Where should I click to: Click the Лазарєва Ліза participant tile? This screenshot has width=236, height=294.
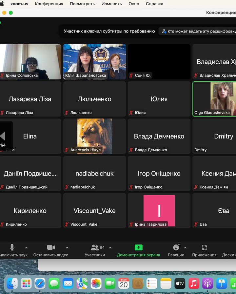[x=30, y=99]
